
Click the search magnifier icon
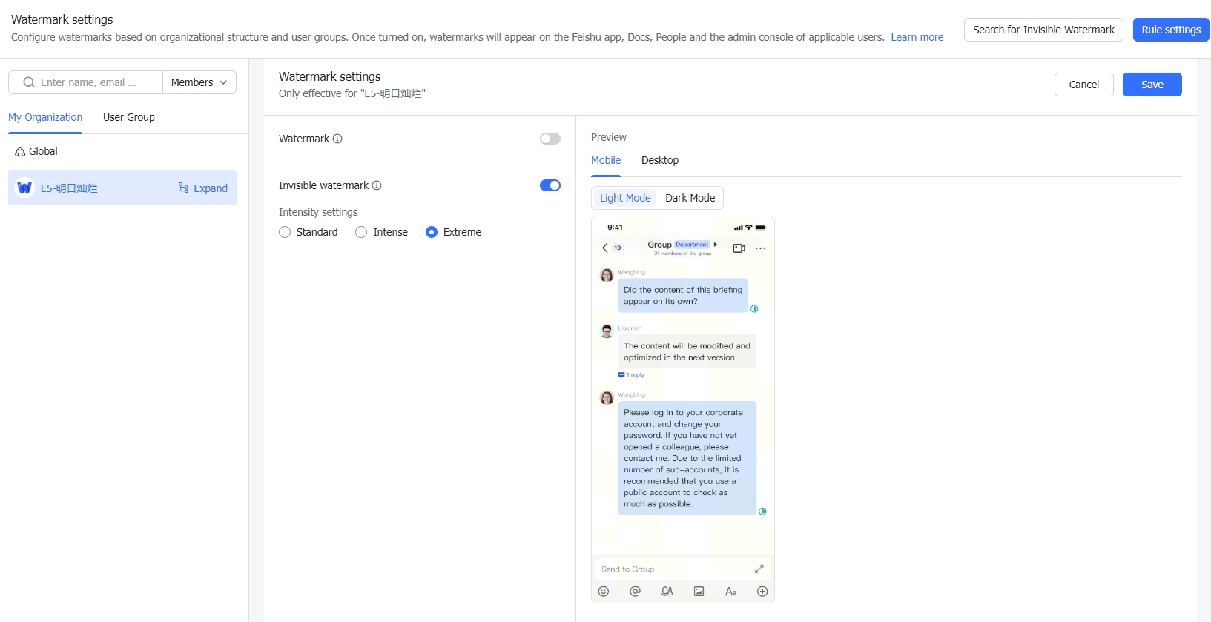(x=29, y=82)
